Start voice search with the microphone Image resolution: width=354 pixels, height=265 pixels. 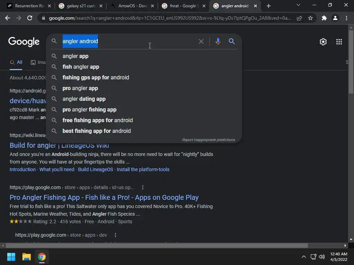(x=218, y=41)
